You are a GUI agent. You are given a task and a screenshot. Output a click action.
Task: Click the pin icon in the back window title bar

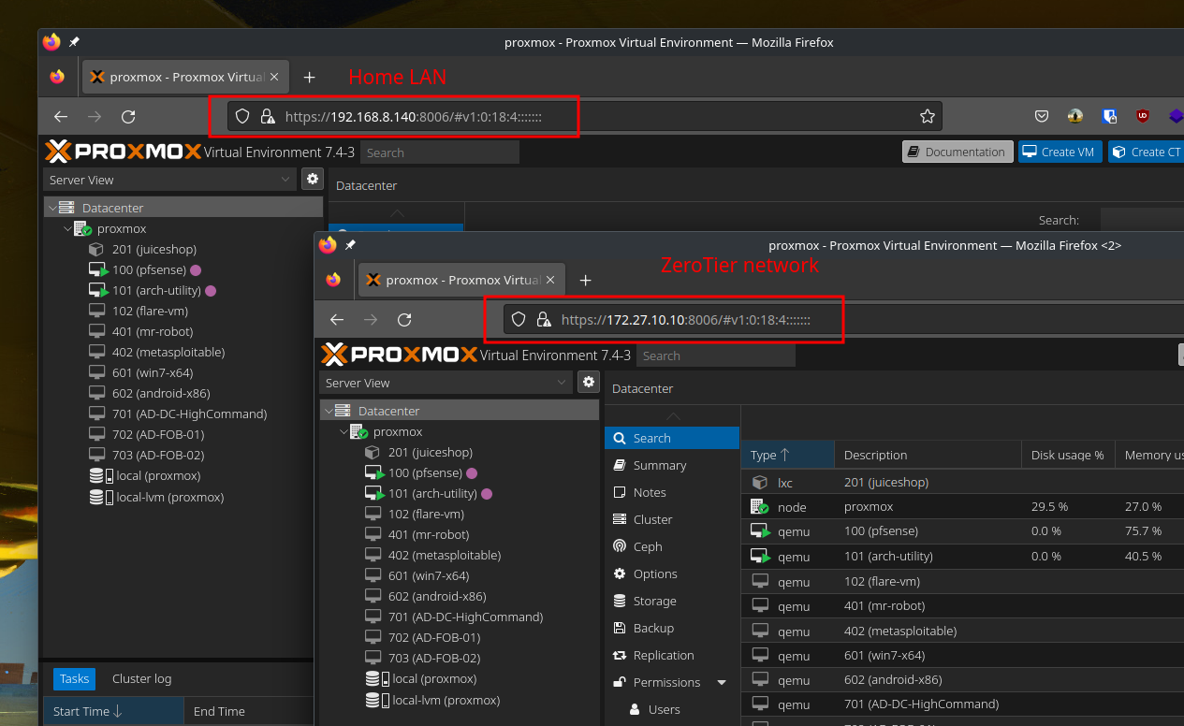point(74,42)
